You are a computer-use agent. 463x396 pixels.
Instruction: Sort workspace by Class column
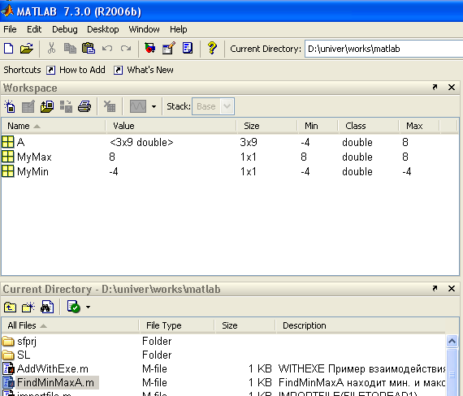point(368,126)
